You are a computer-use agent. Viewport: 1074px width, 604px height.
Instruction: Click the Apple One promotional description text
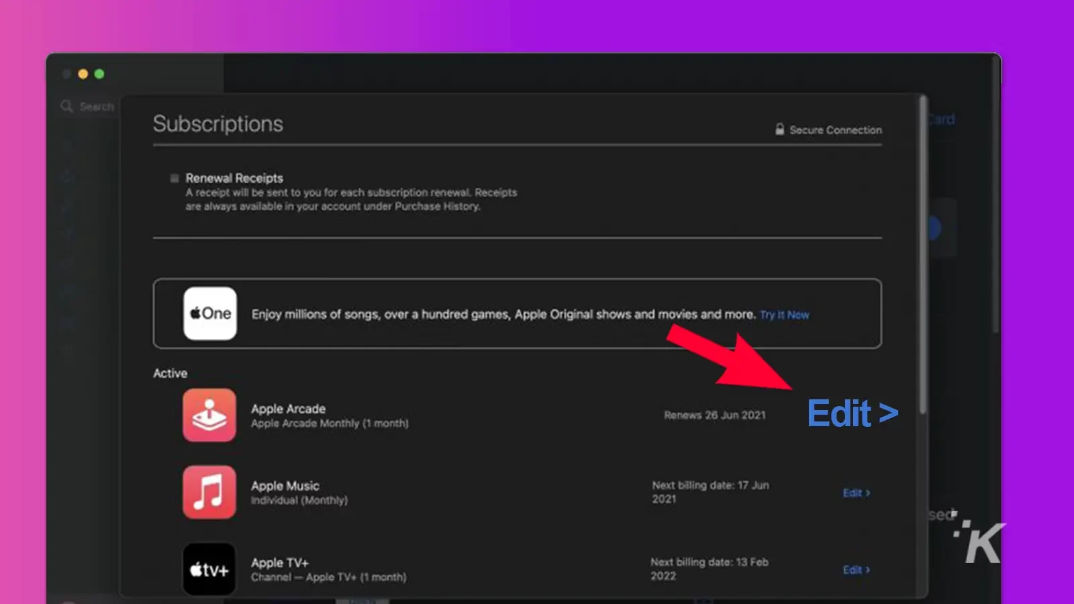pyautogui.click(x=503, y=314)
